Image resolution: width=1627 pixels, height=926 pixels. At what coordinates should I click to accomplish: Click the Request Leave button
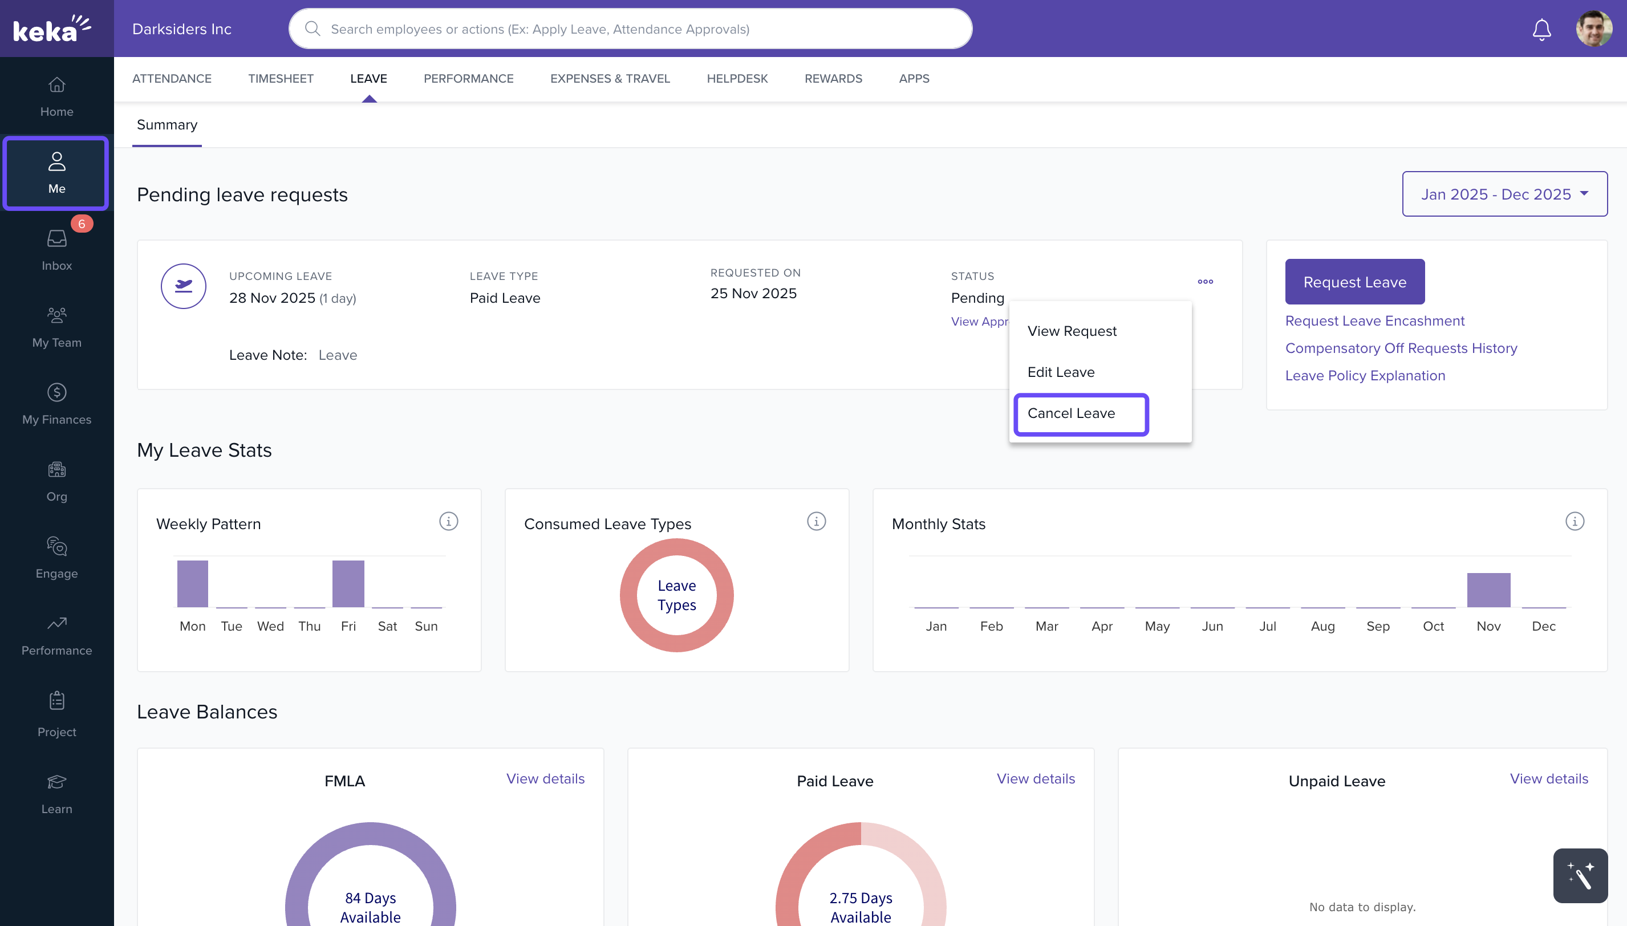point(1354,282)
